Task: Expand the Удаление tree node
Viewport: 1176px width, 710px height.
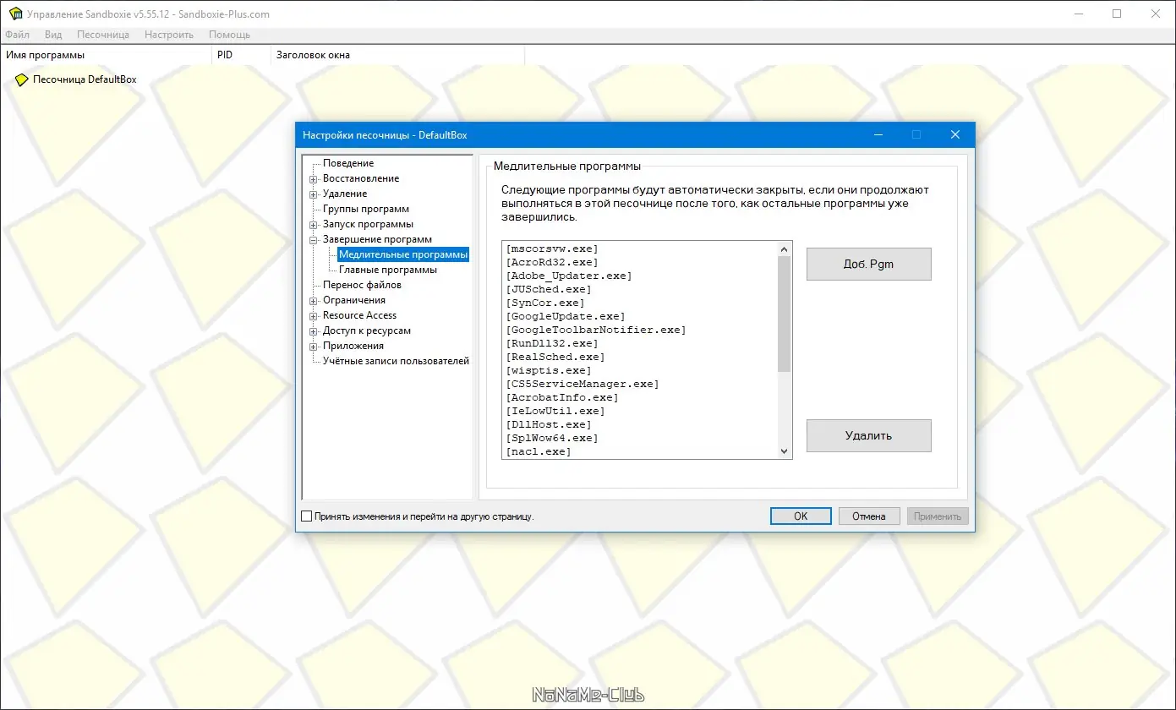Action: coord(314,194)
